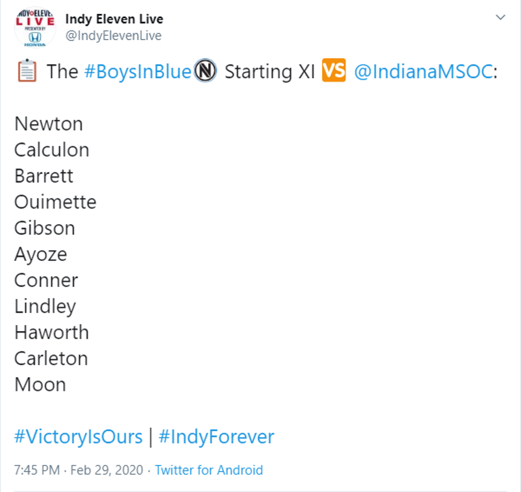
Task: Click the 7:45 PM Feb 29, 2020 timestamp
Action: (79, 470)
